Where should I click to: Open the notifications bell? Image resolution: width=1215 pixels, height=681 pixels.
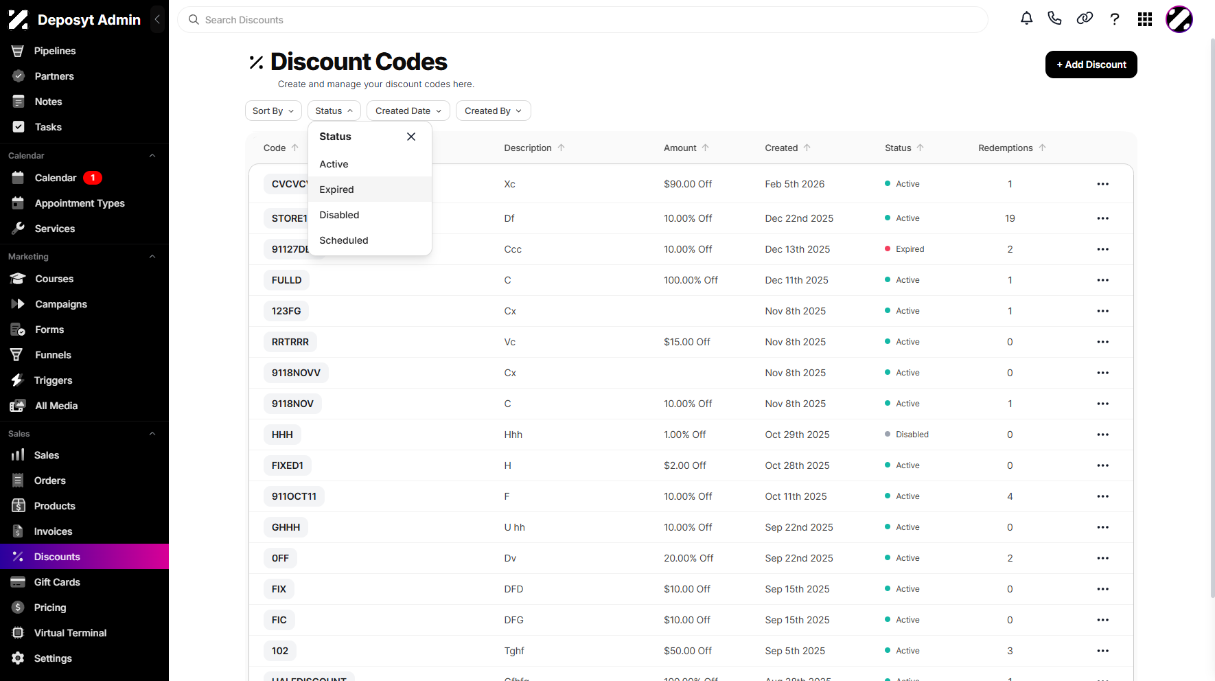1026,19
